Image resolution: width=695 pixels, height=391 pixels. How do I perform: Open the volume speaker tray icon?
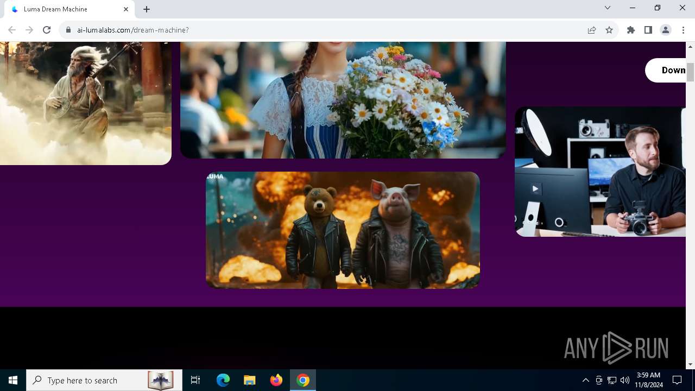coord(625,380)
